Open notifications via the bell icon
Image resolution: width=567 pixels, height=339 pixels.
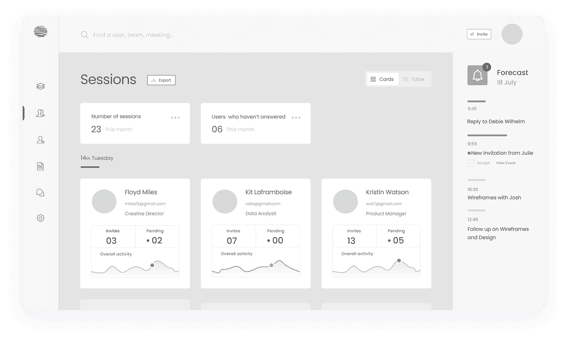tap(477, 75)
